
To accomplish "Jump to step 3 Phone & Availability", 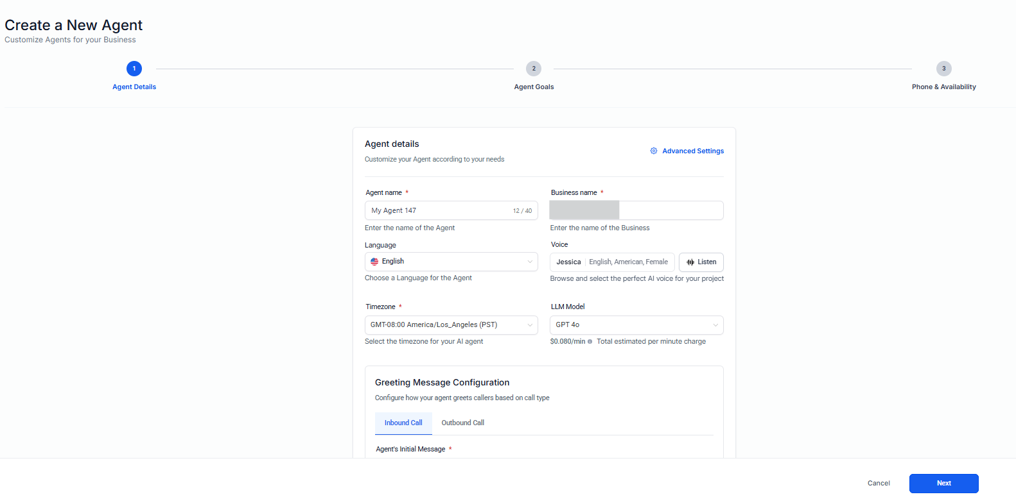I will pyautogui.click(x=943, y=69).
